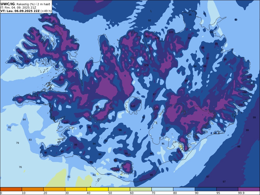The height and width of the screenshot is (195, 260).
Task: Click the '84' humidity value over the sea
Action: (x=24, y=120)
